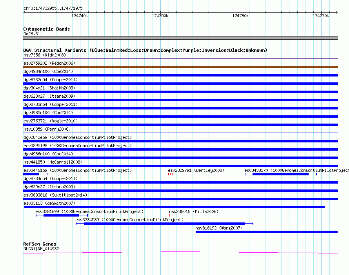Click the 174740k ruler tick label

coord(80,16)
